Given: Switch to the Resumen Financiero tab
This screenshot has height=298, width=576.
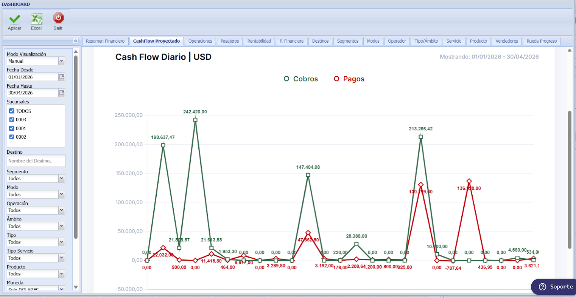Looking at the screenshot, I should 105,41.
